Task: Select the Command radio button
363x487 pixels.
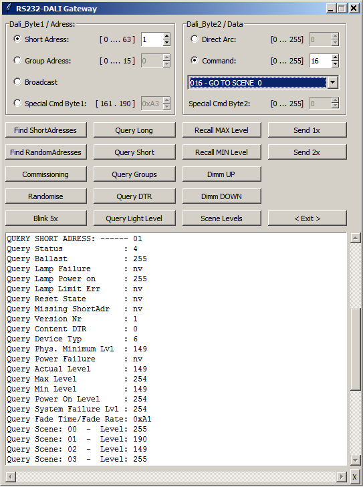Action: click(x=195, y=60)
